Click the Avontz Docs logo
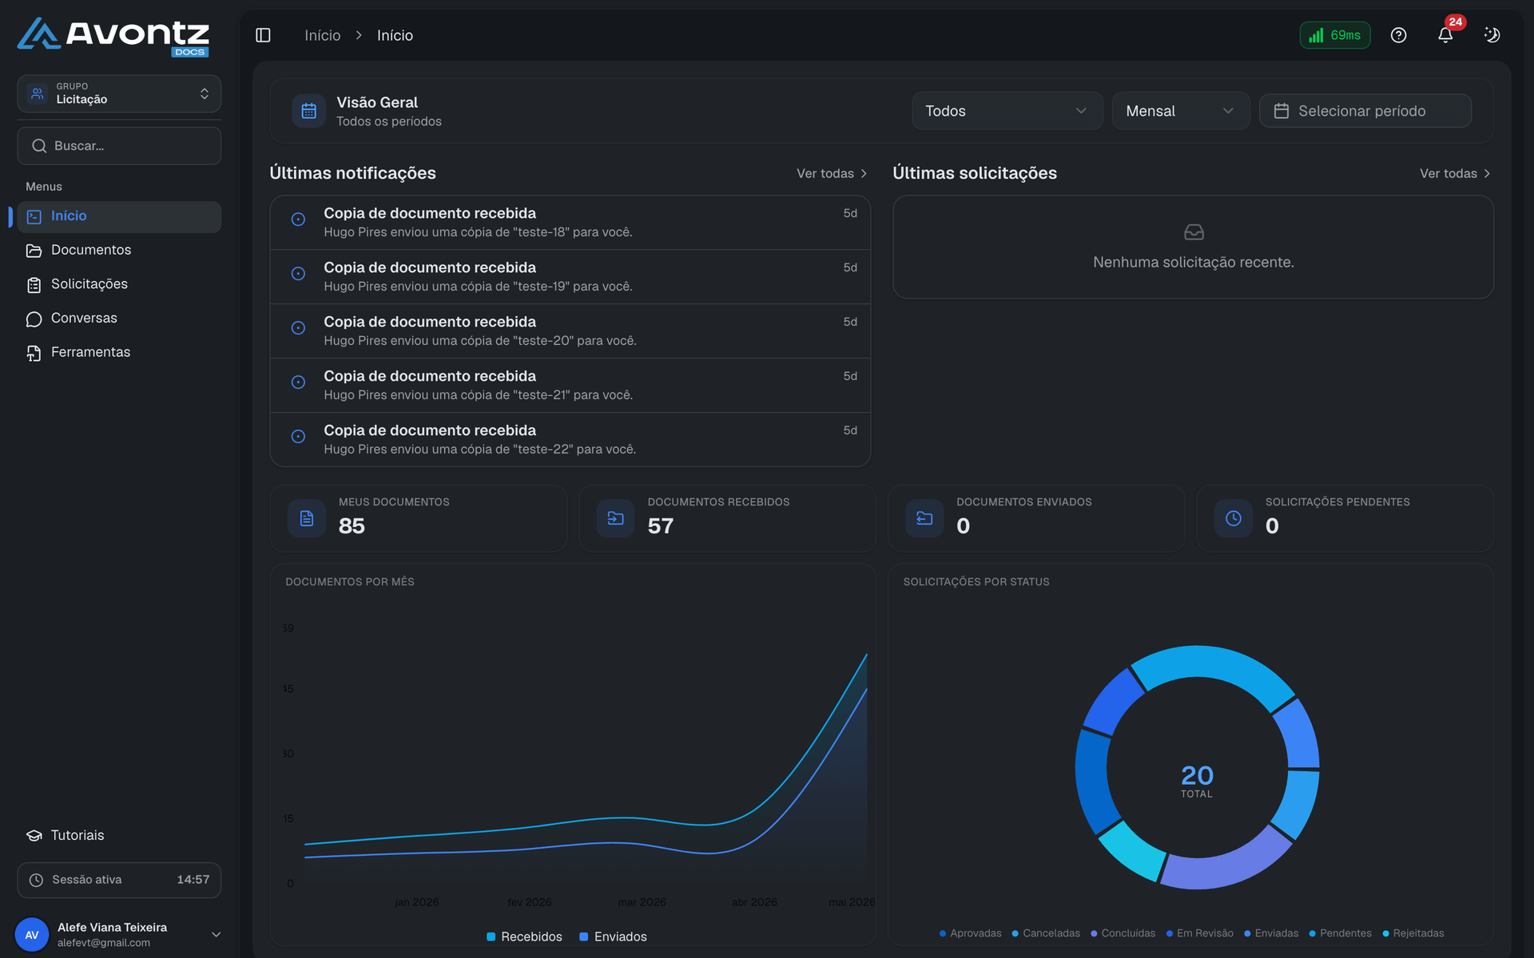The width and height of the screenshot is (1534, 958). (113, 37)
